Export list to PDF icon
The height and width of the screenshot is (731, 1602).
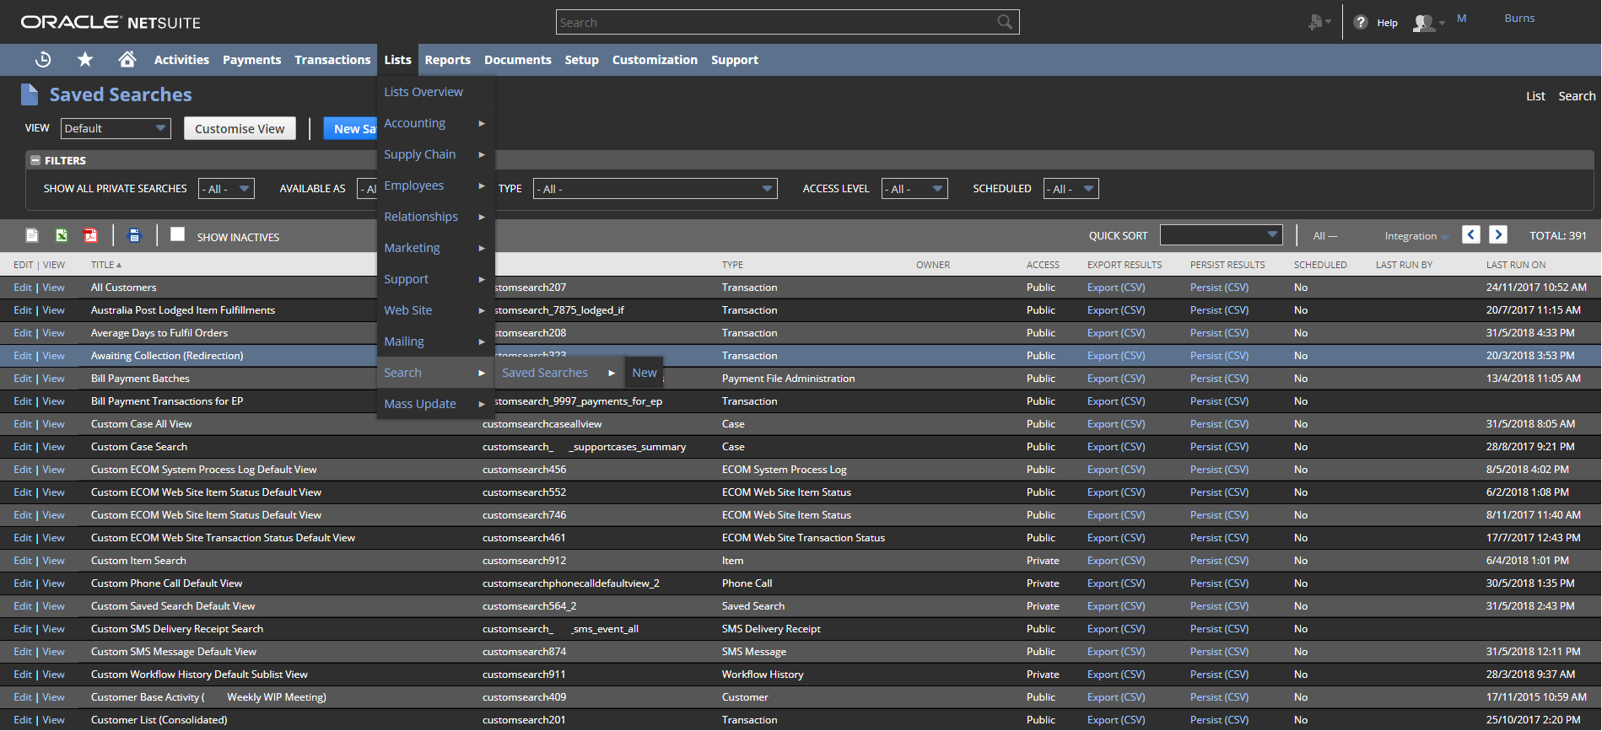[x=90, y=236]
